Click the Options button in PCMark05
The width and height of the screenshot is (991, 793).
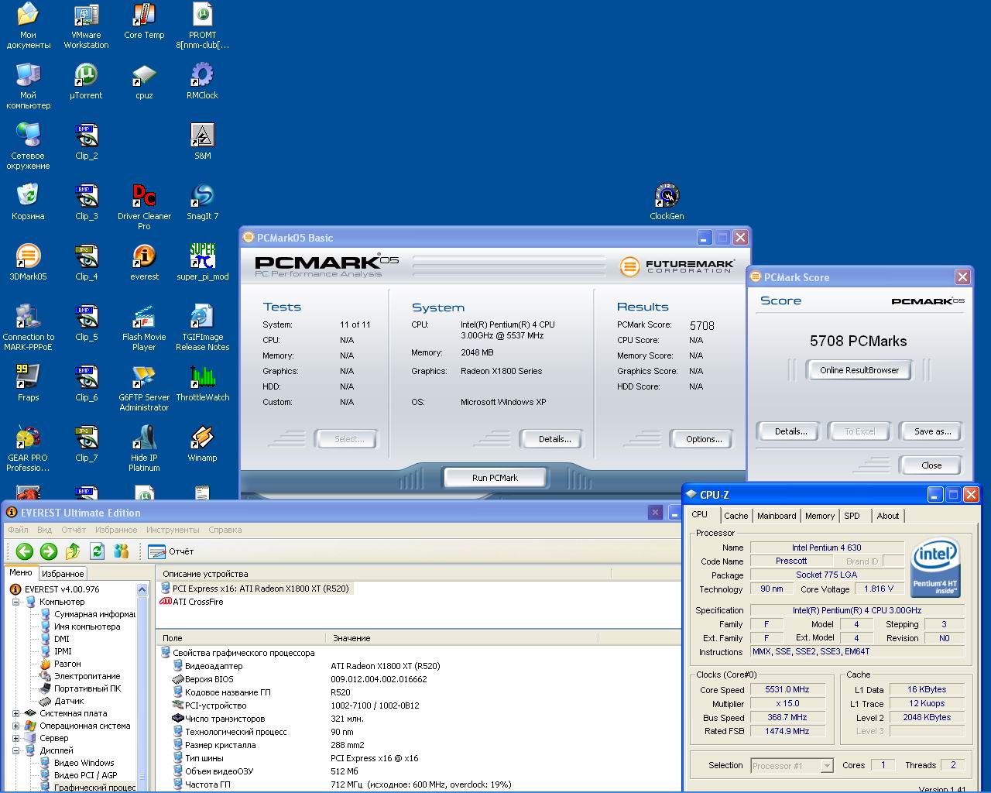pyautogui.click(x=703, y=439)
